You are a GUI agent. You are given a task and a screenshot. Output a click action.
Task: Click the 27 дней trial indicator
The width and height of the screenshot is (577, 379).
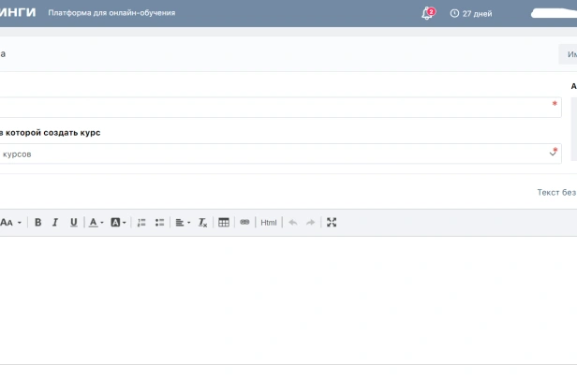pos(471,14)
